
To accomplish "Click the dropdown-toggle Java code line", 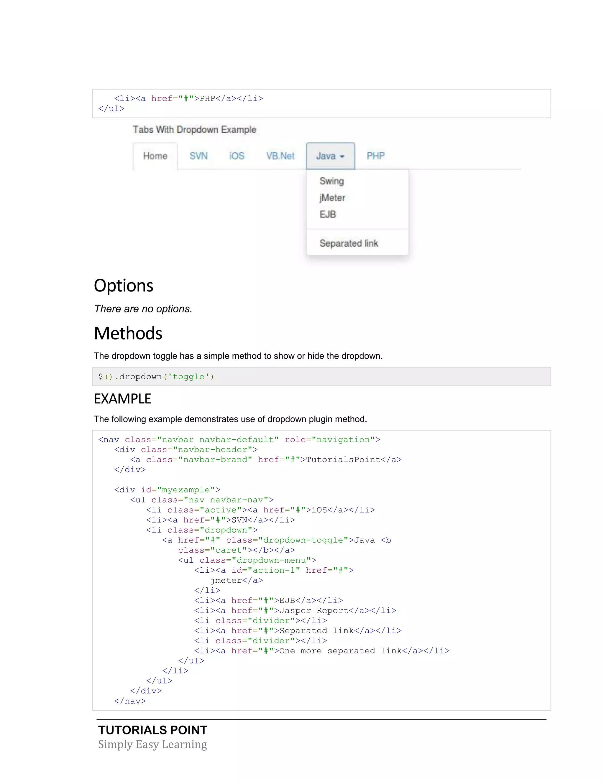I will pyautogui.click(x=277, y=540).
